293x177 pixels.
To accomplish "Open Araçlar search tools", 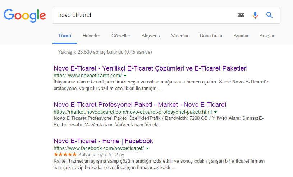I will coord(267,36).
